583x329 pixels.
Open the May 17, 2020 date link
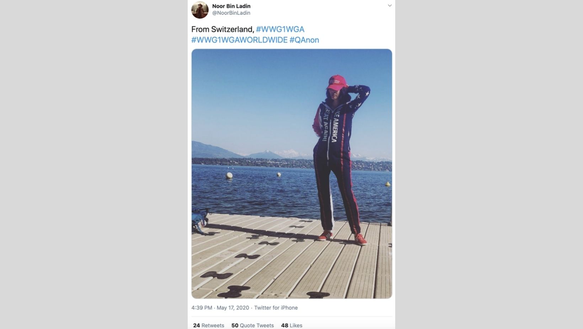click(x=233, y=308)
